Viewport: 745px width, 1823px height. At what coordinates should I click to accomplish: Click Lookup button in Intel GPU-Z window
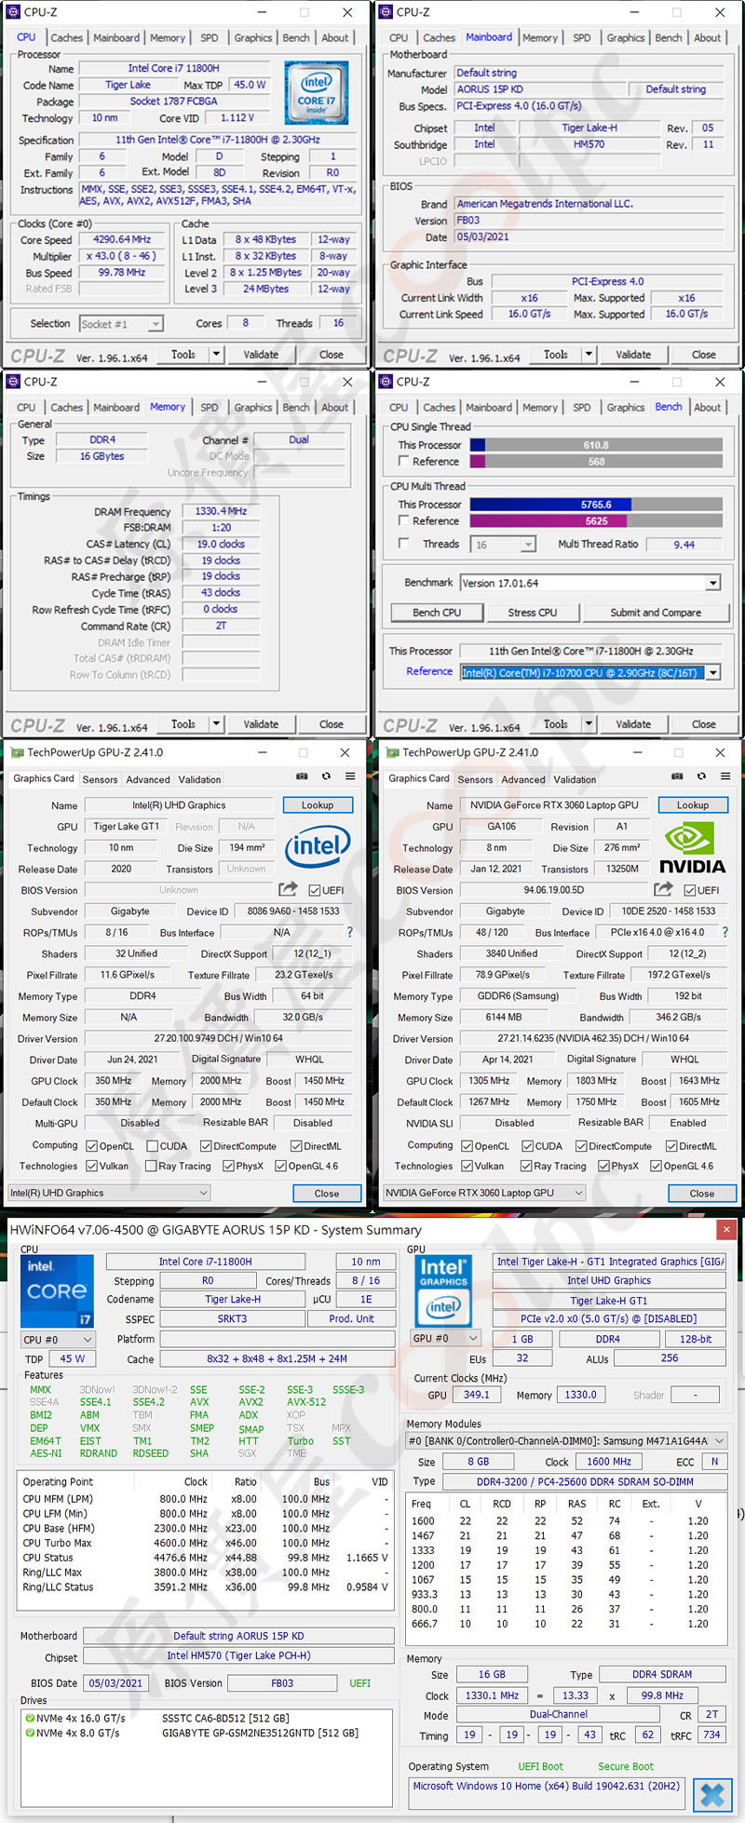point(318,805)
